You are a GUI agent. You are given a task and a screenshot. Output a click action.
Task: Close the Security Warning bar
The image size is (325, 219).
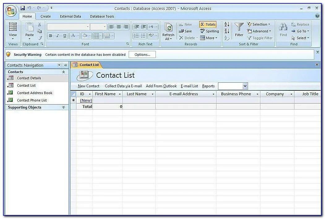coord(318,52)
